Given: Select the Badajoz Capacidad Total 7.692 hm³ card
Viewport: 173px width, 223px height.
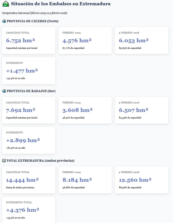Looking at the screenshot, I should [28, 110].
